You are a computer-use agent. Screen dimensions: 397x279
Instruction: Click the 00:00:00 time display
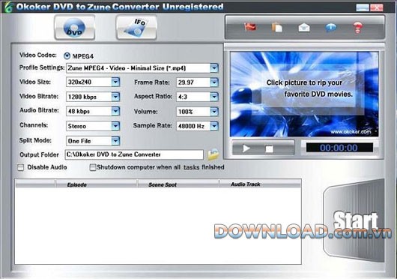pyautogui.click(x=339, y=148)
